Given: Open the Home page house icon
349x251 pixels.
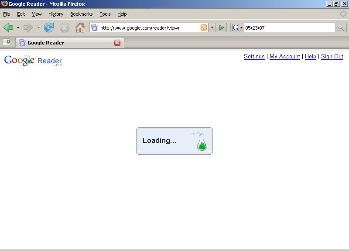Looking at the screenshot, I should tap(80, 27).
